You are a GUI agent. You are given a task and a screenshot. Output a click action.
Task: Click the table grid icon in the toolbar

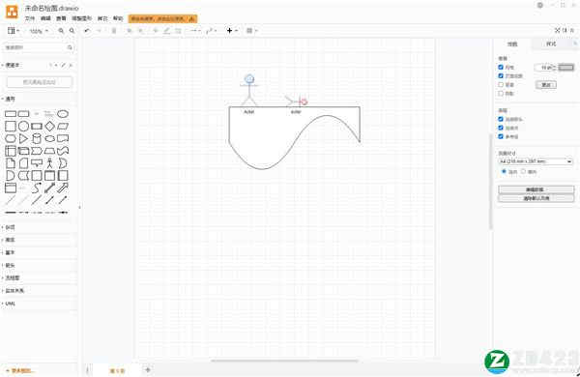(x=249, y=31)
